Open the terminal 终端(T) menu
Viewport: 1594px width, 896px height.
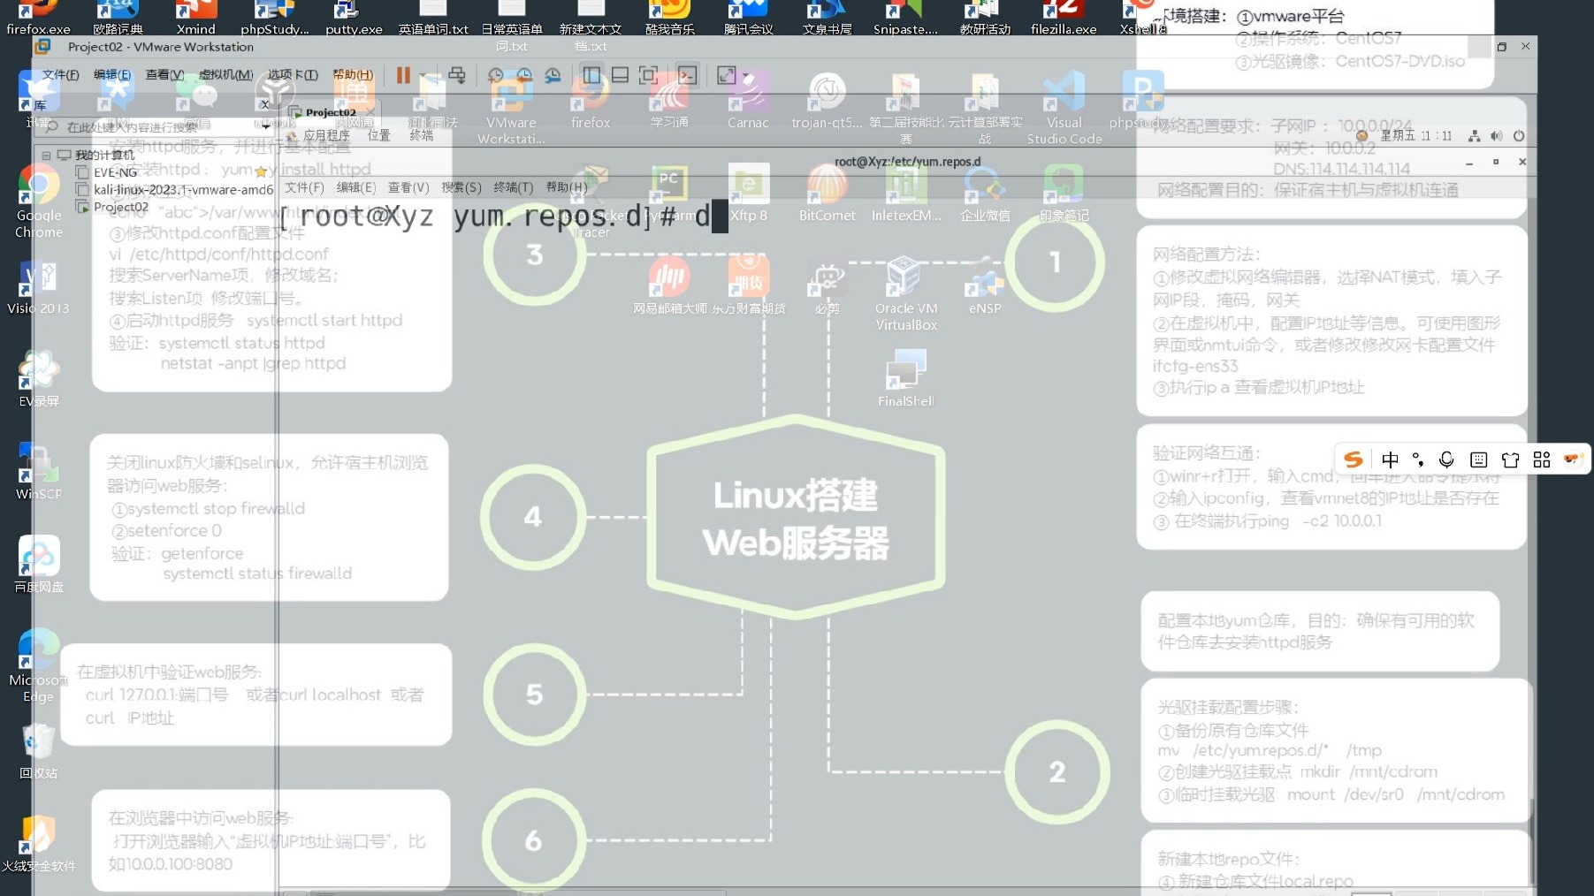point(513,187)
